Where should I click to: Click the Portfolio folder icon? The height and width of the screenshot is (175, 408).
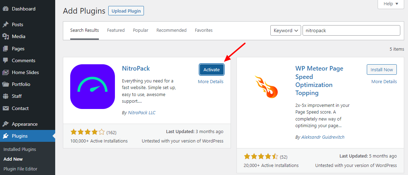click(6, 84)
